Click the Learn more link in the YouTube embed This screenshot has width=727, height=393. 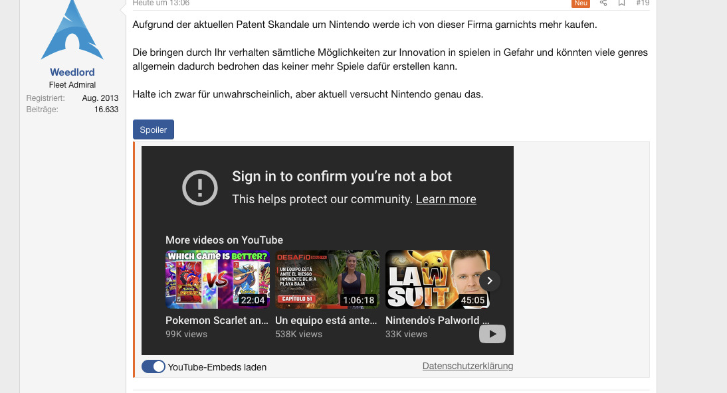[x=446, y=199]
